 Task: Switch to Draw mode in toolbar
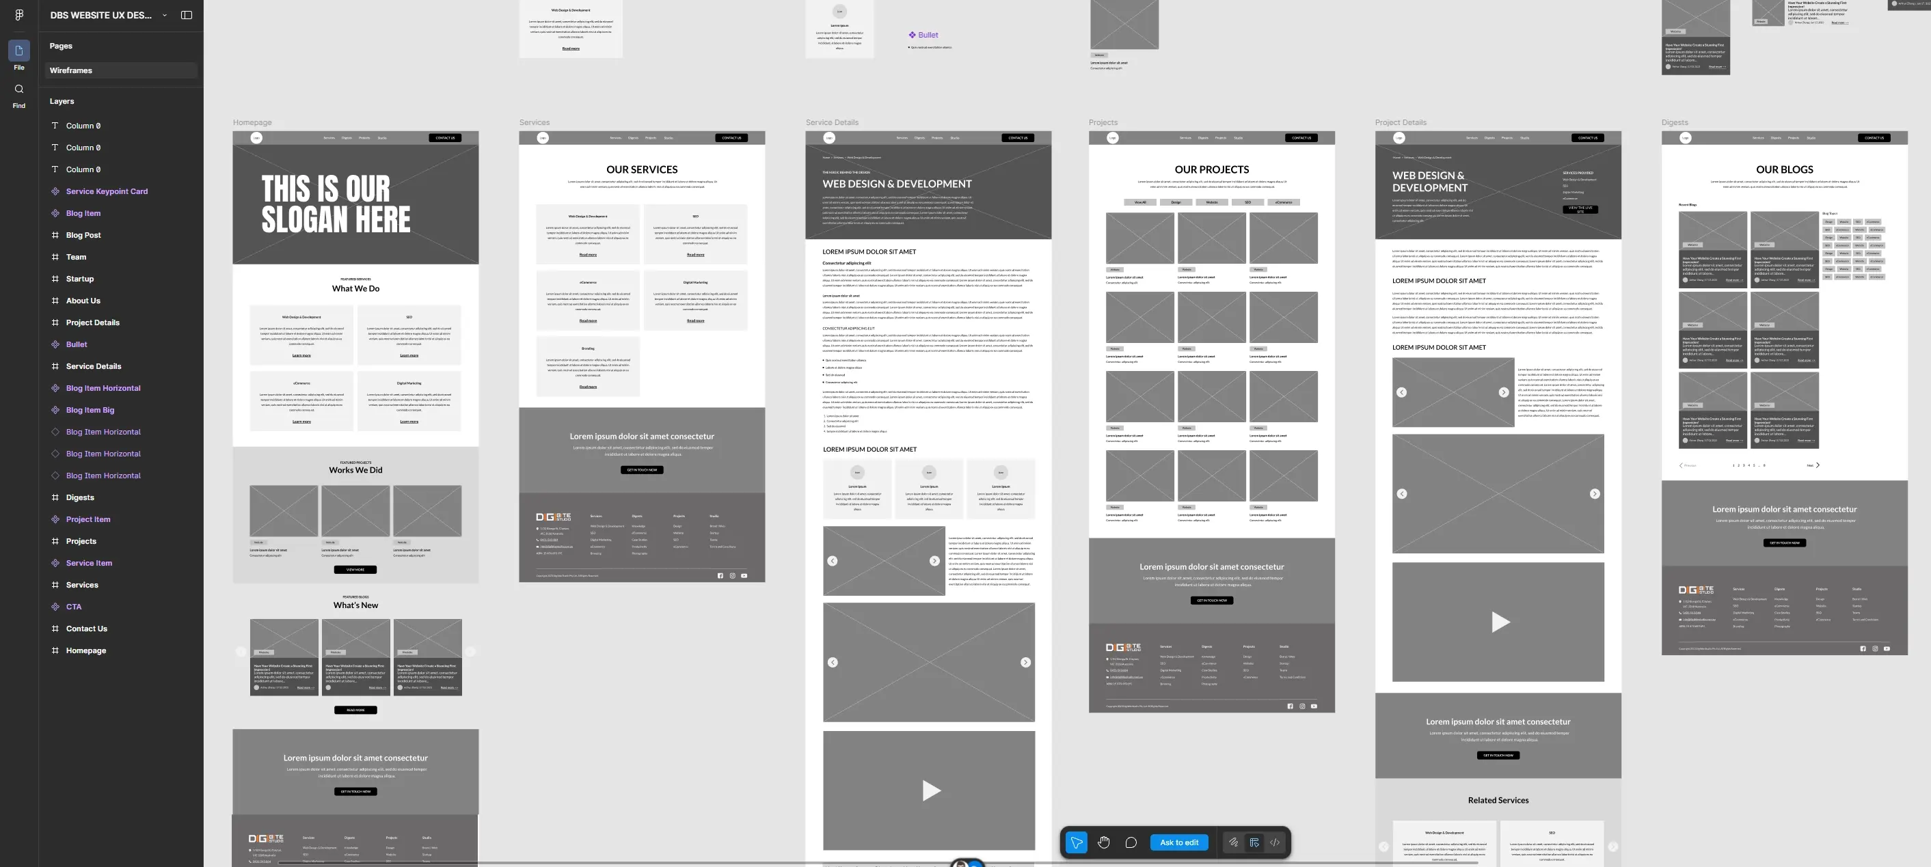(x=1233, y=842)
